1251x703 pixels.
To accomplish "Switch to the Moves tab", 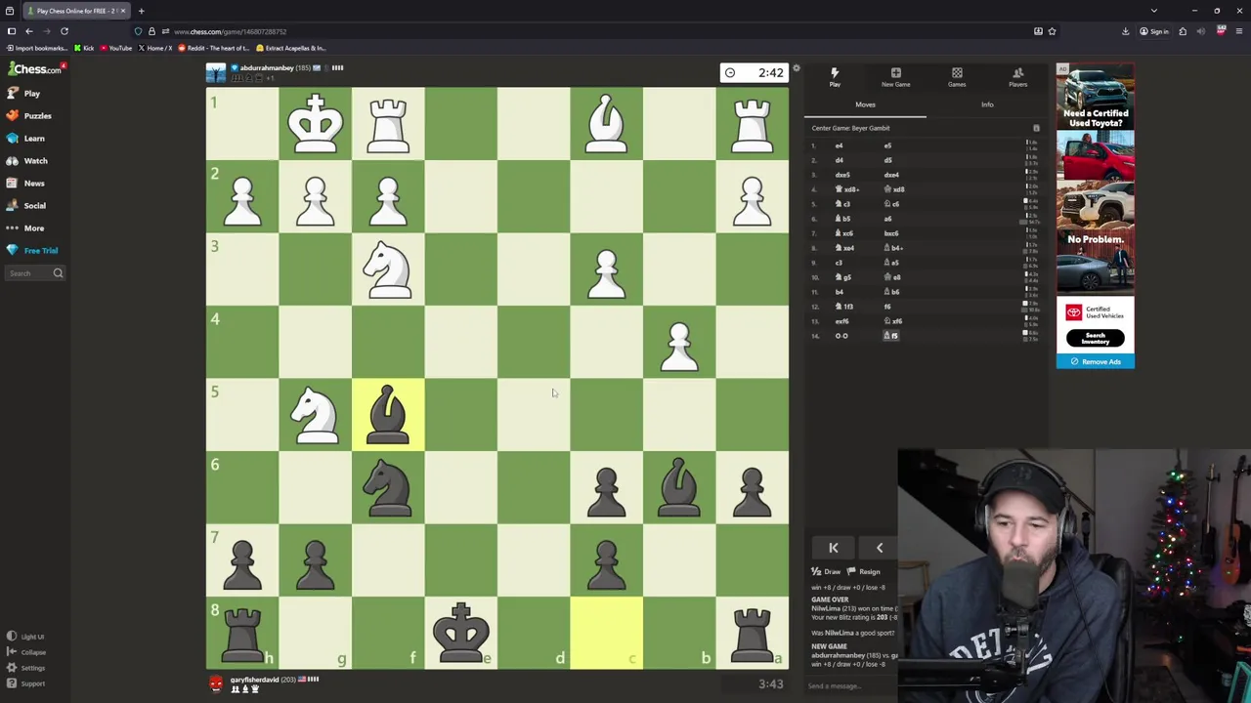I will click(865, 104).
